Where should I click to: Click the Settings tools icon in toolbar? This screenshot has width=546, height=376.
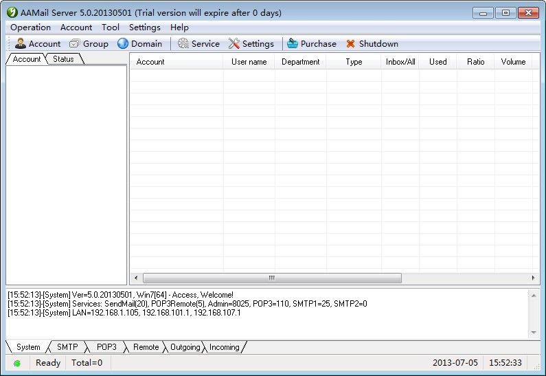tap(234, 43)
